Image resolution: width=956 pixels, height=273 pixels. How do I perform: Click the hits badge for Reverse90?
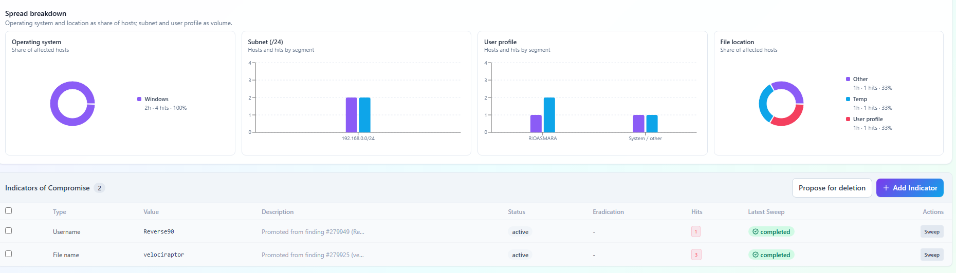[696, 232]
